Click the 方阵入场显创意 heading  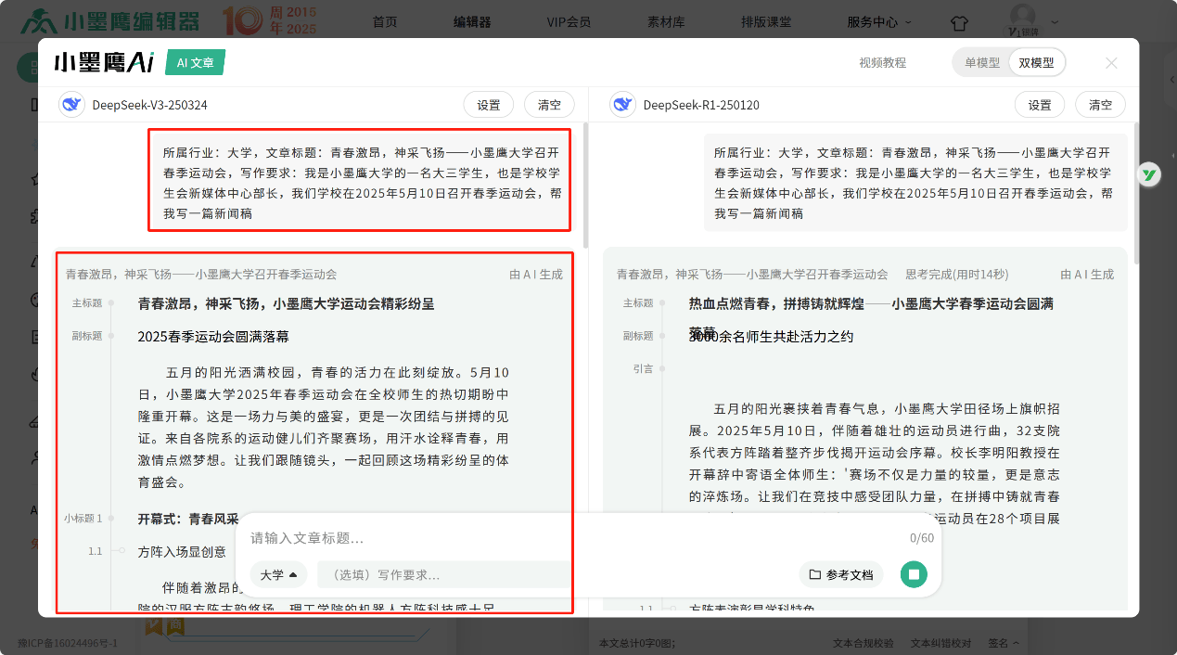[181, 551]
